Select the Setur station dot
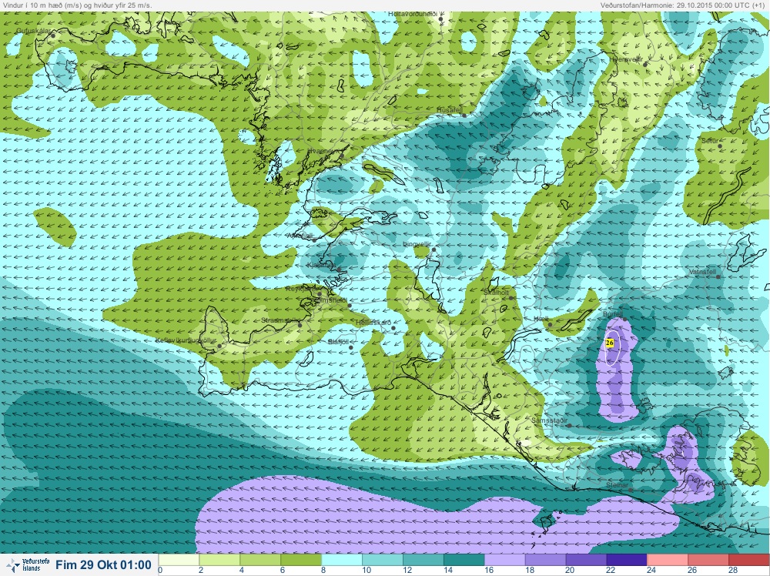770x576 pixels. tap(720, 146)
